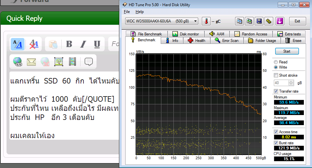Insert email link envelope icon
Viewport: 312px width, 168px height.
pos(31,62)
